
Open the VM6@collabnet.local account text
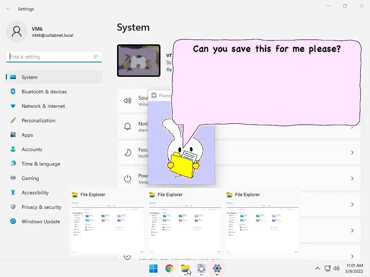click(x=52, y=35)
